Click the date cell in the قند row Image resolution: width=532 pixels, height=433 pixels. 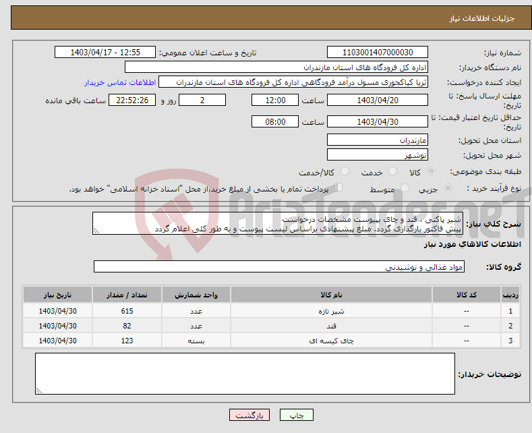tap(58, 326)
